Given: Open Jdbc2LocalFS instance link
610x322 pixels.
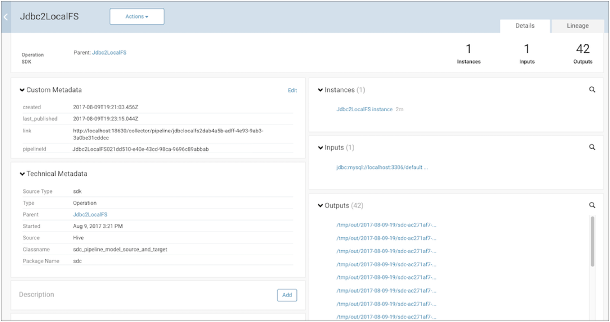Looking at the screenshot, I should click(x=364, y=109).
